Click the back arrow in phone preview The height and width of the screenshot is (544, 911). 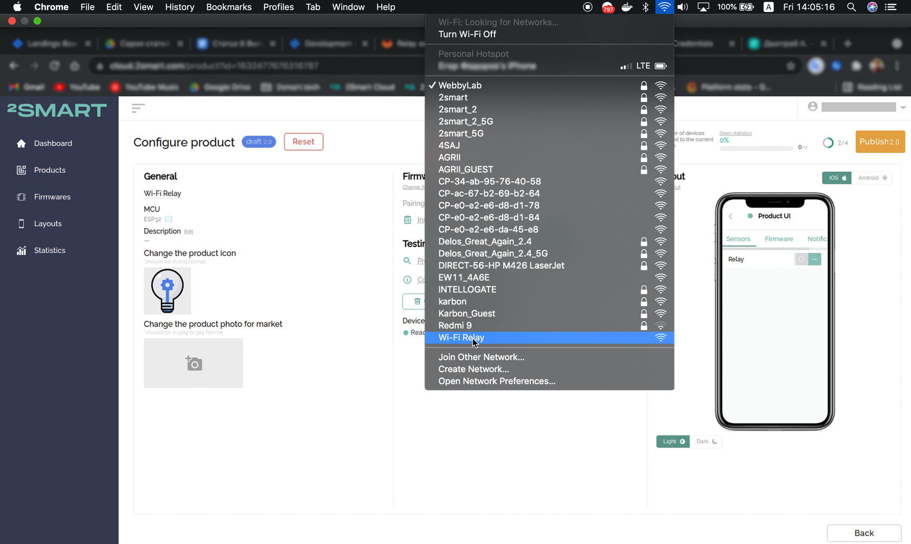pyautogui.click(x=730, y=216)
